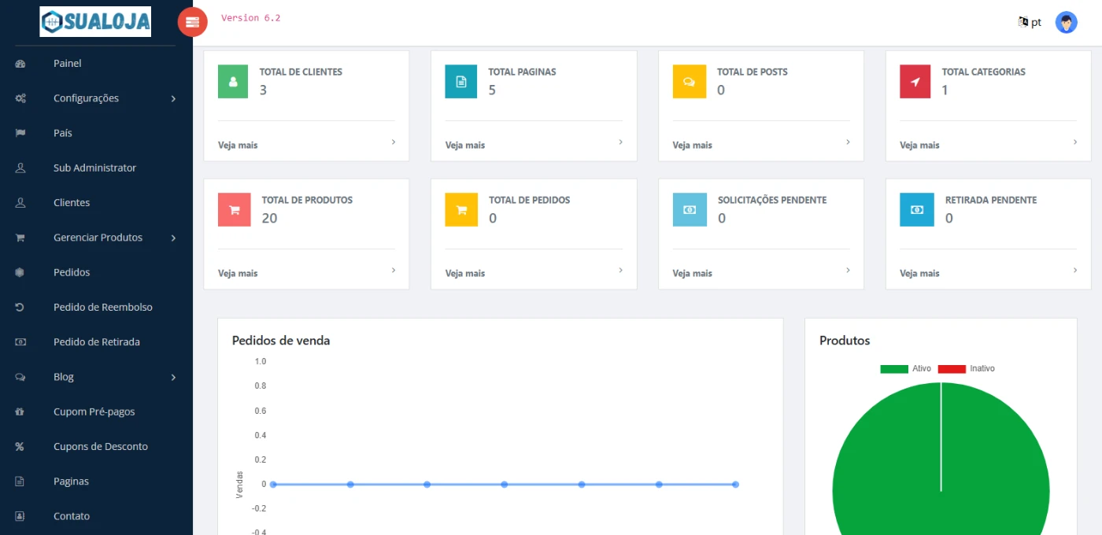This screenshot has width=1102, height=535.
Task: Click Veja mais under Total de Clientes
Action: point(238,145)
